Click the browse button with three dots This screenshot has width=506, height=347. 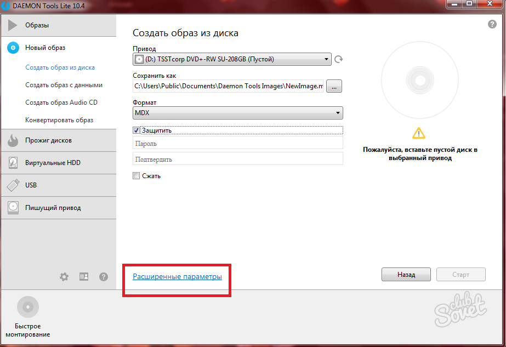coord(334,86)
